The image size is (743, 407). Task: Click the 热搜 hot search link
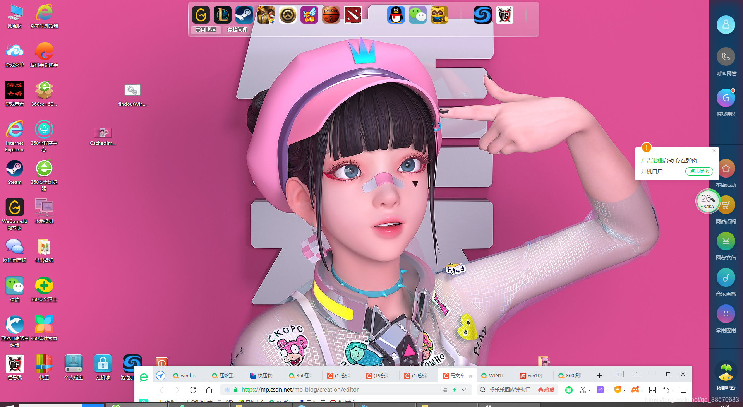(546, 390)
